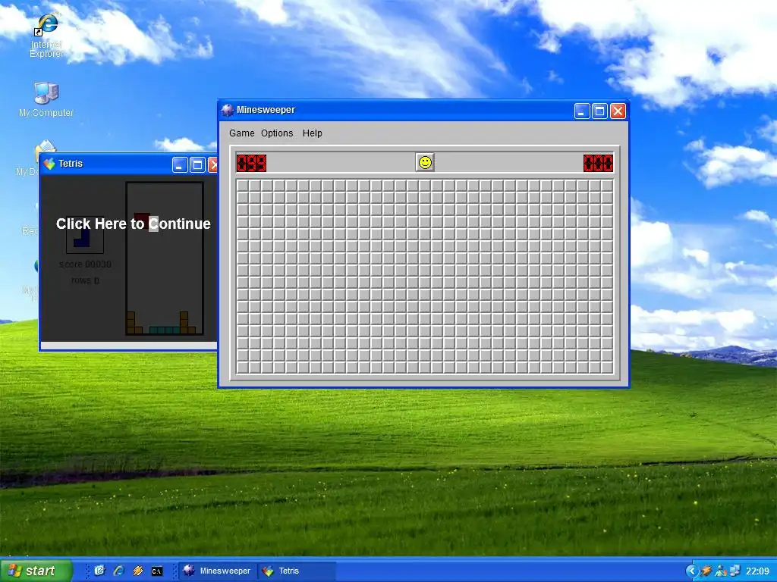Click the mine counter showing 099
The image size is (777, 582).
(251, 163)
